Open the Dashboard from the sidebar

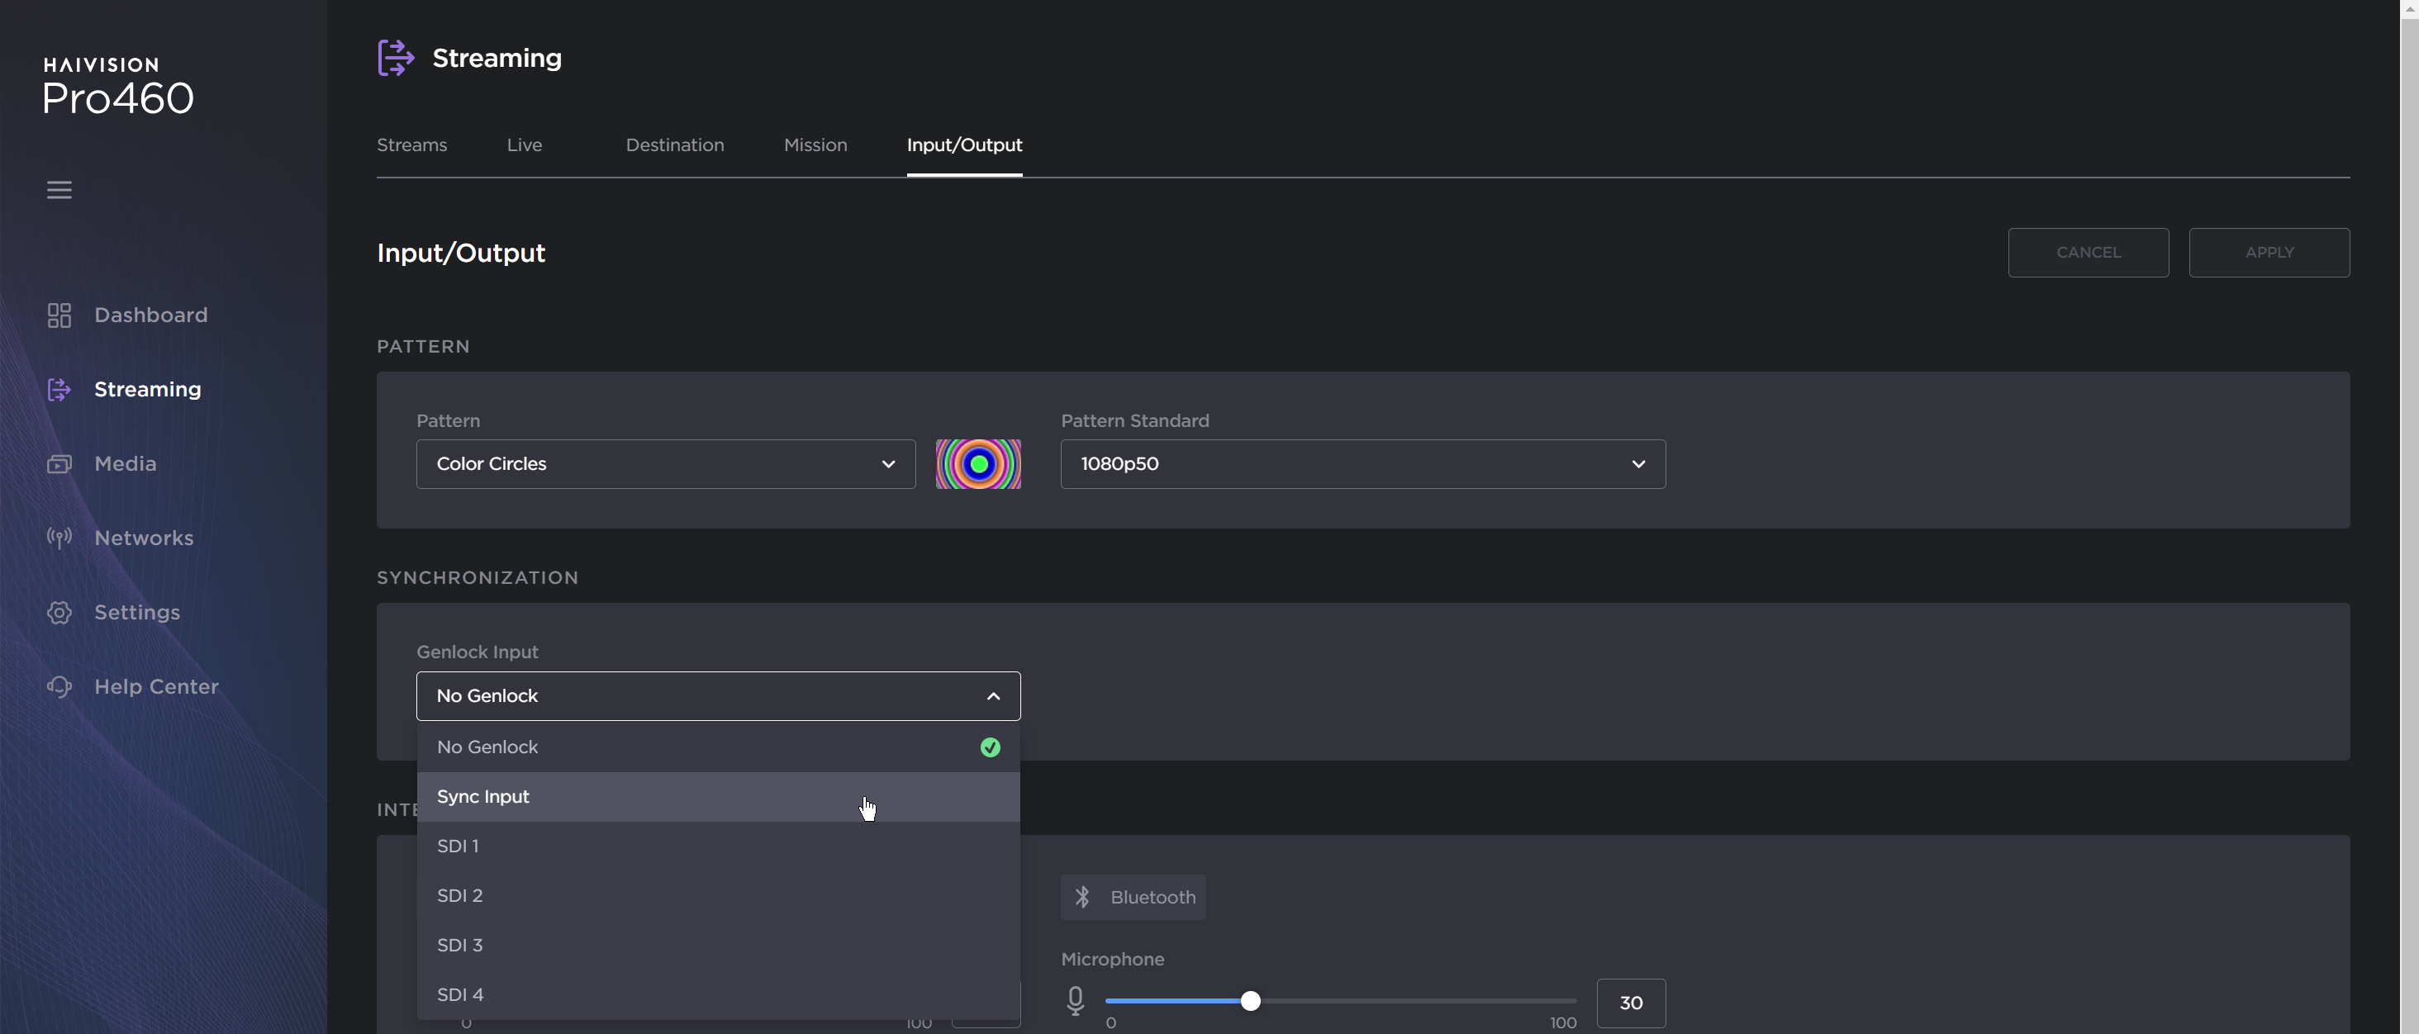click(150, 315)
